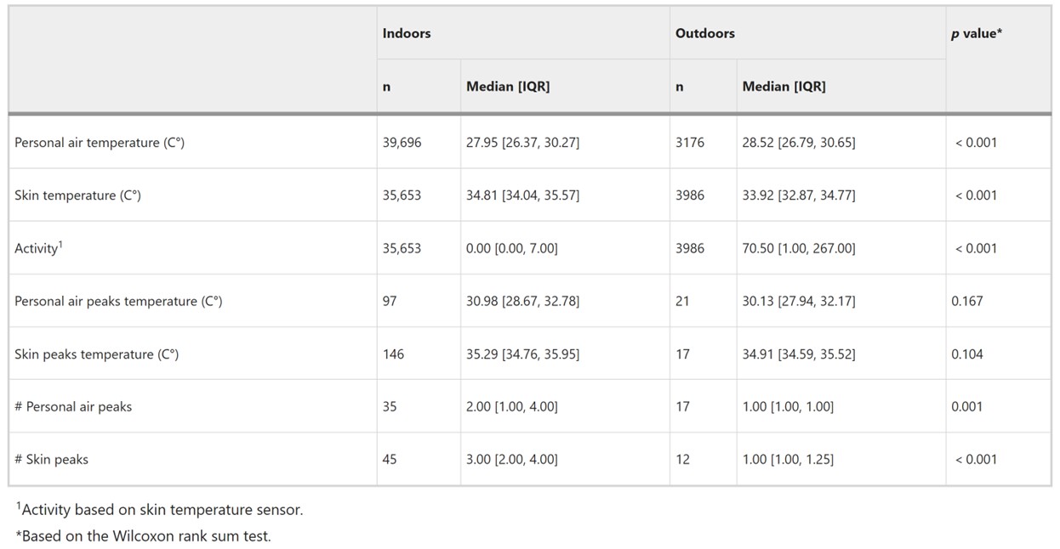Click the Indoors column header
Viewport: 1060px width, 549px height.
point(407,34)
